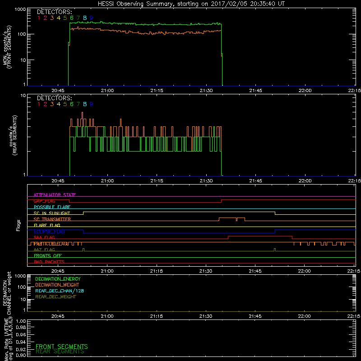Click the GAP_FLAG label
361x361 pixels.
pos(44,201)
